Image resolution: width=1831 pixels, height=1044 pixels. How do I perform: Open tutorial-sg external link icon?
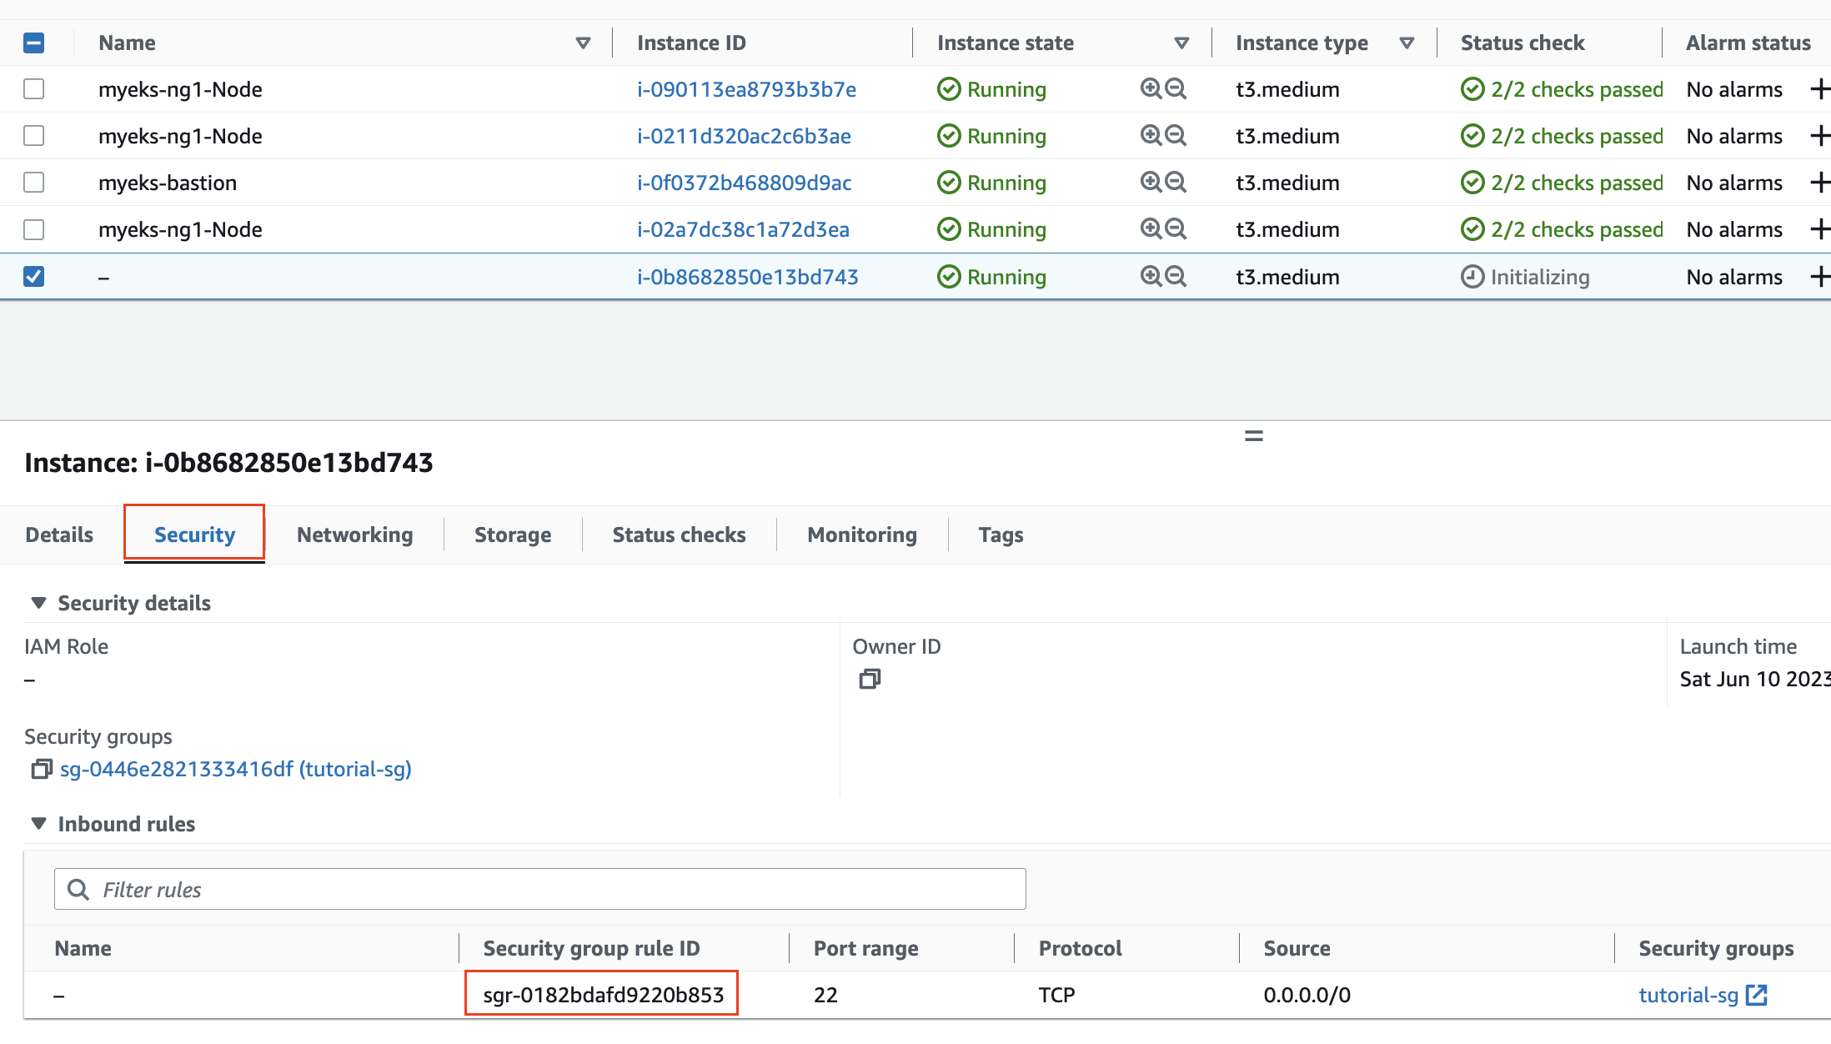click(1757, 995)
